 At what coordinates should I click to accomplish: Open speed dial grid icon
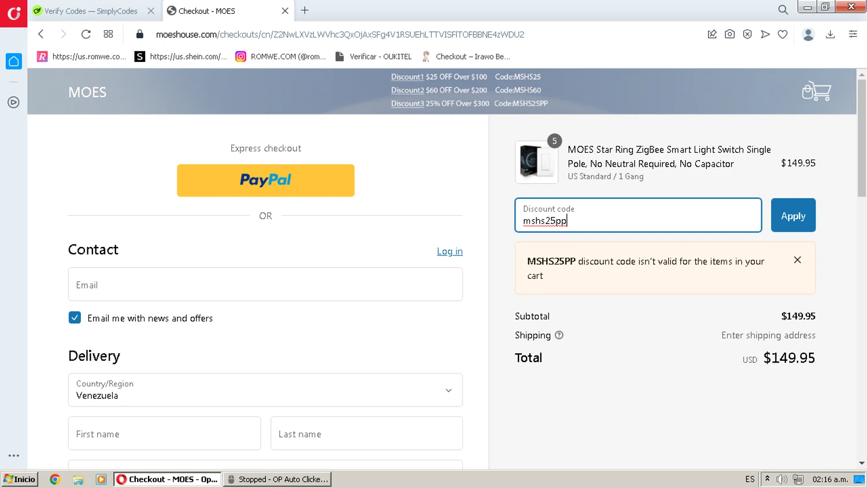click(x=108, y=34)
